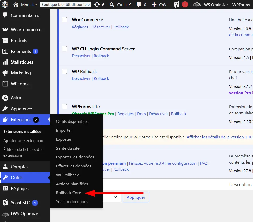Viewport: 253px width, 222px height.
Task: Open Actions planifiées menu item
Action: (72, 184)
